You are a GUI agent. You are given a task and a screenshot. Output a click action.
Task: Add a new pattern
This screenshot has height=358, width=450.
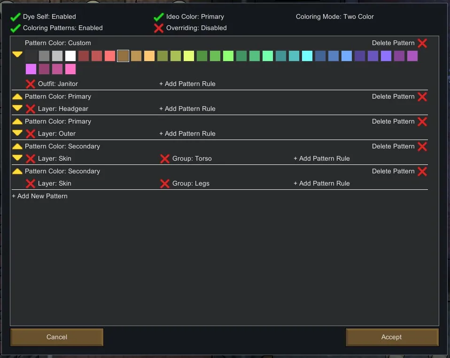[39, 196]
